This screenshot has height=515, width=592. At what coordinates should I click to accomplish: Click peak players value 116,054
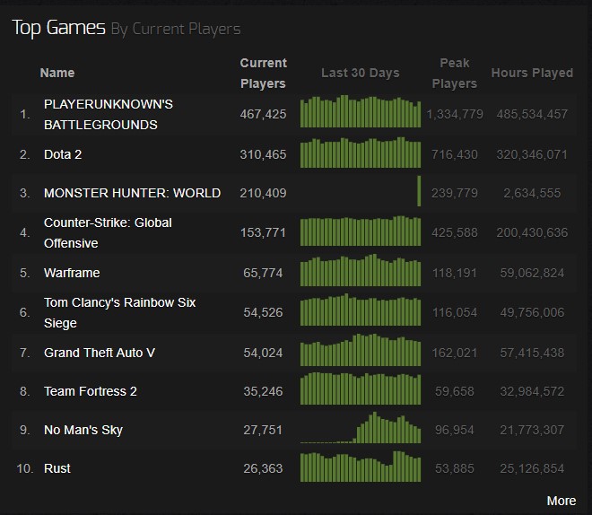coord(455,312)
